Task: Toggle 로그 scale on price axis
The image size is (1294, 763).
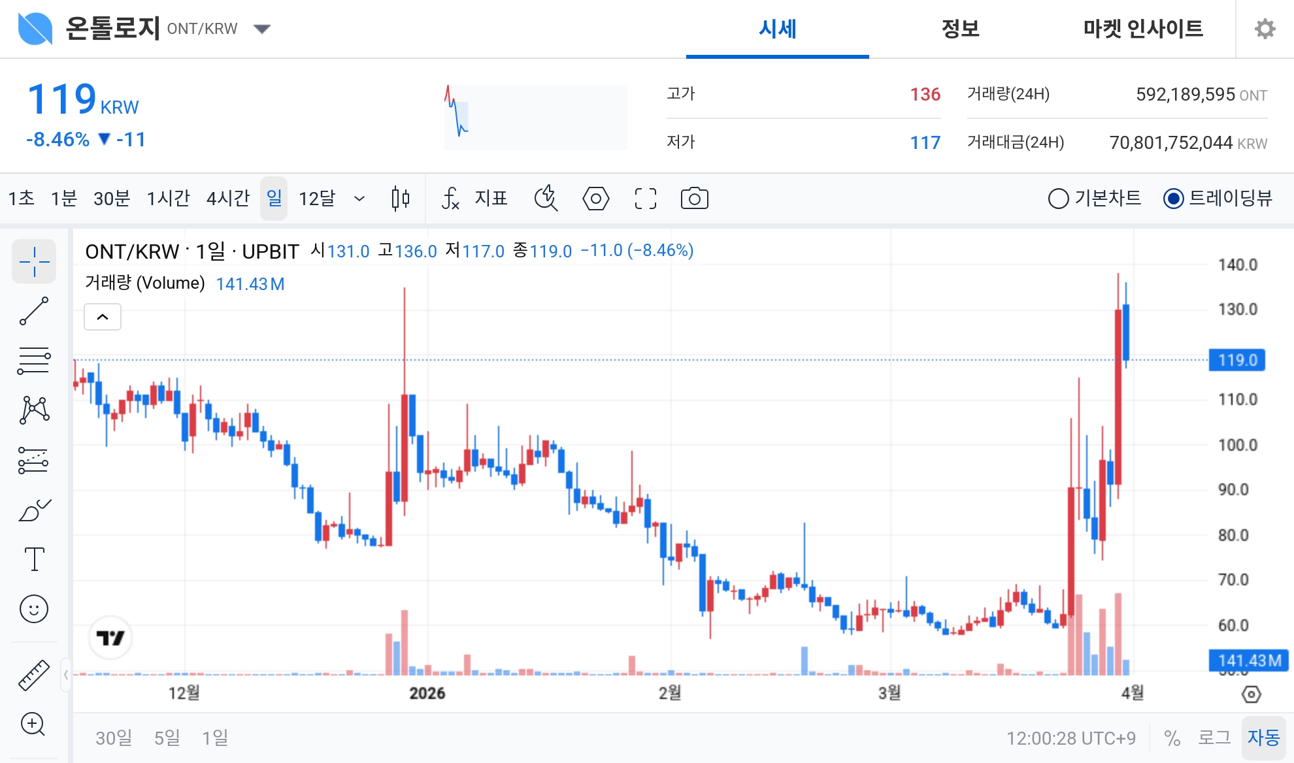Action: point(1214,738)
